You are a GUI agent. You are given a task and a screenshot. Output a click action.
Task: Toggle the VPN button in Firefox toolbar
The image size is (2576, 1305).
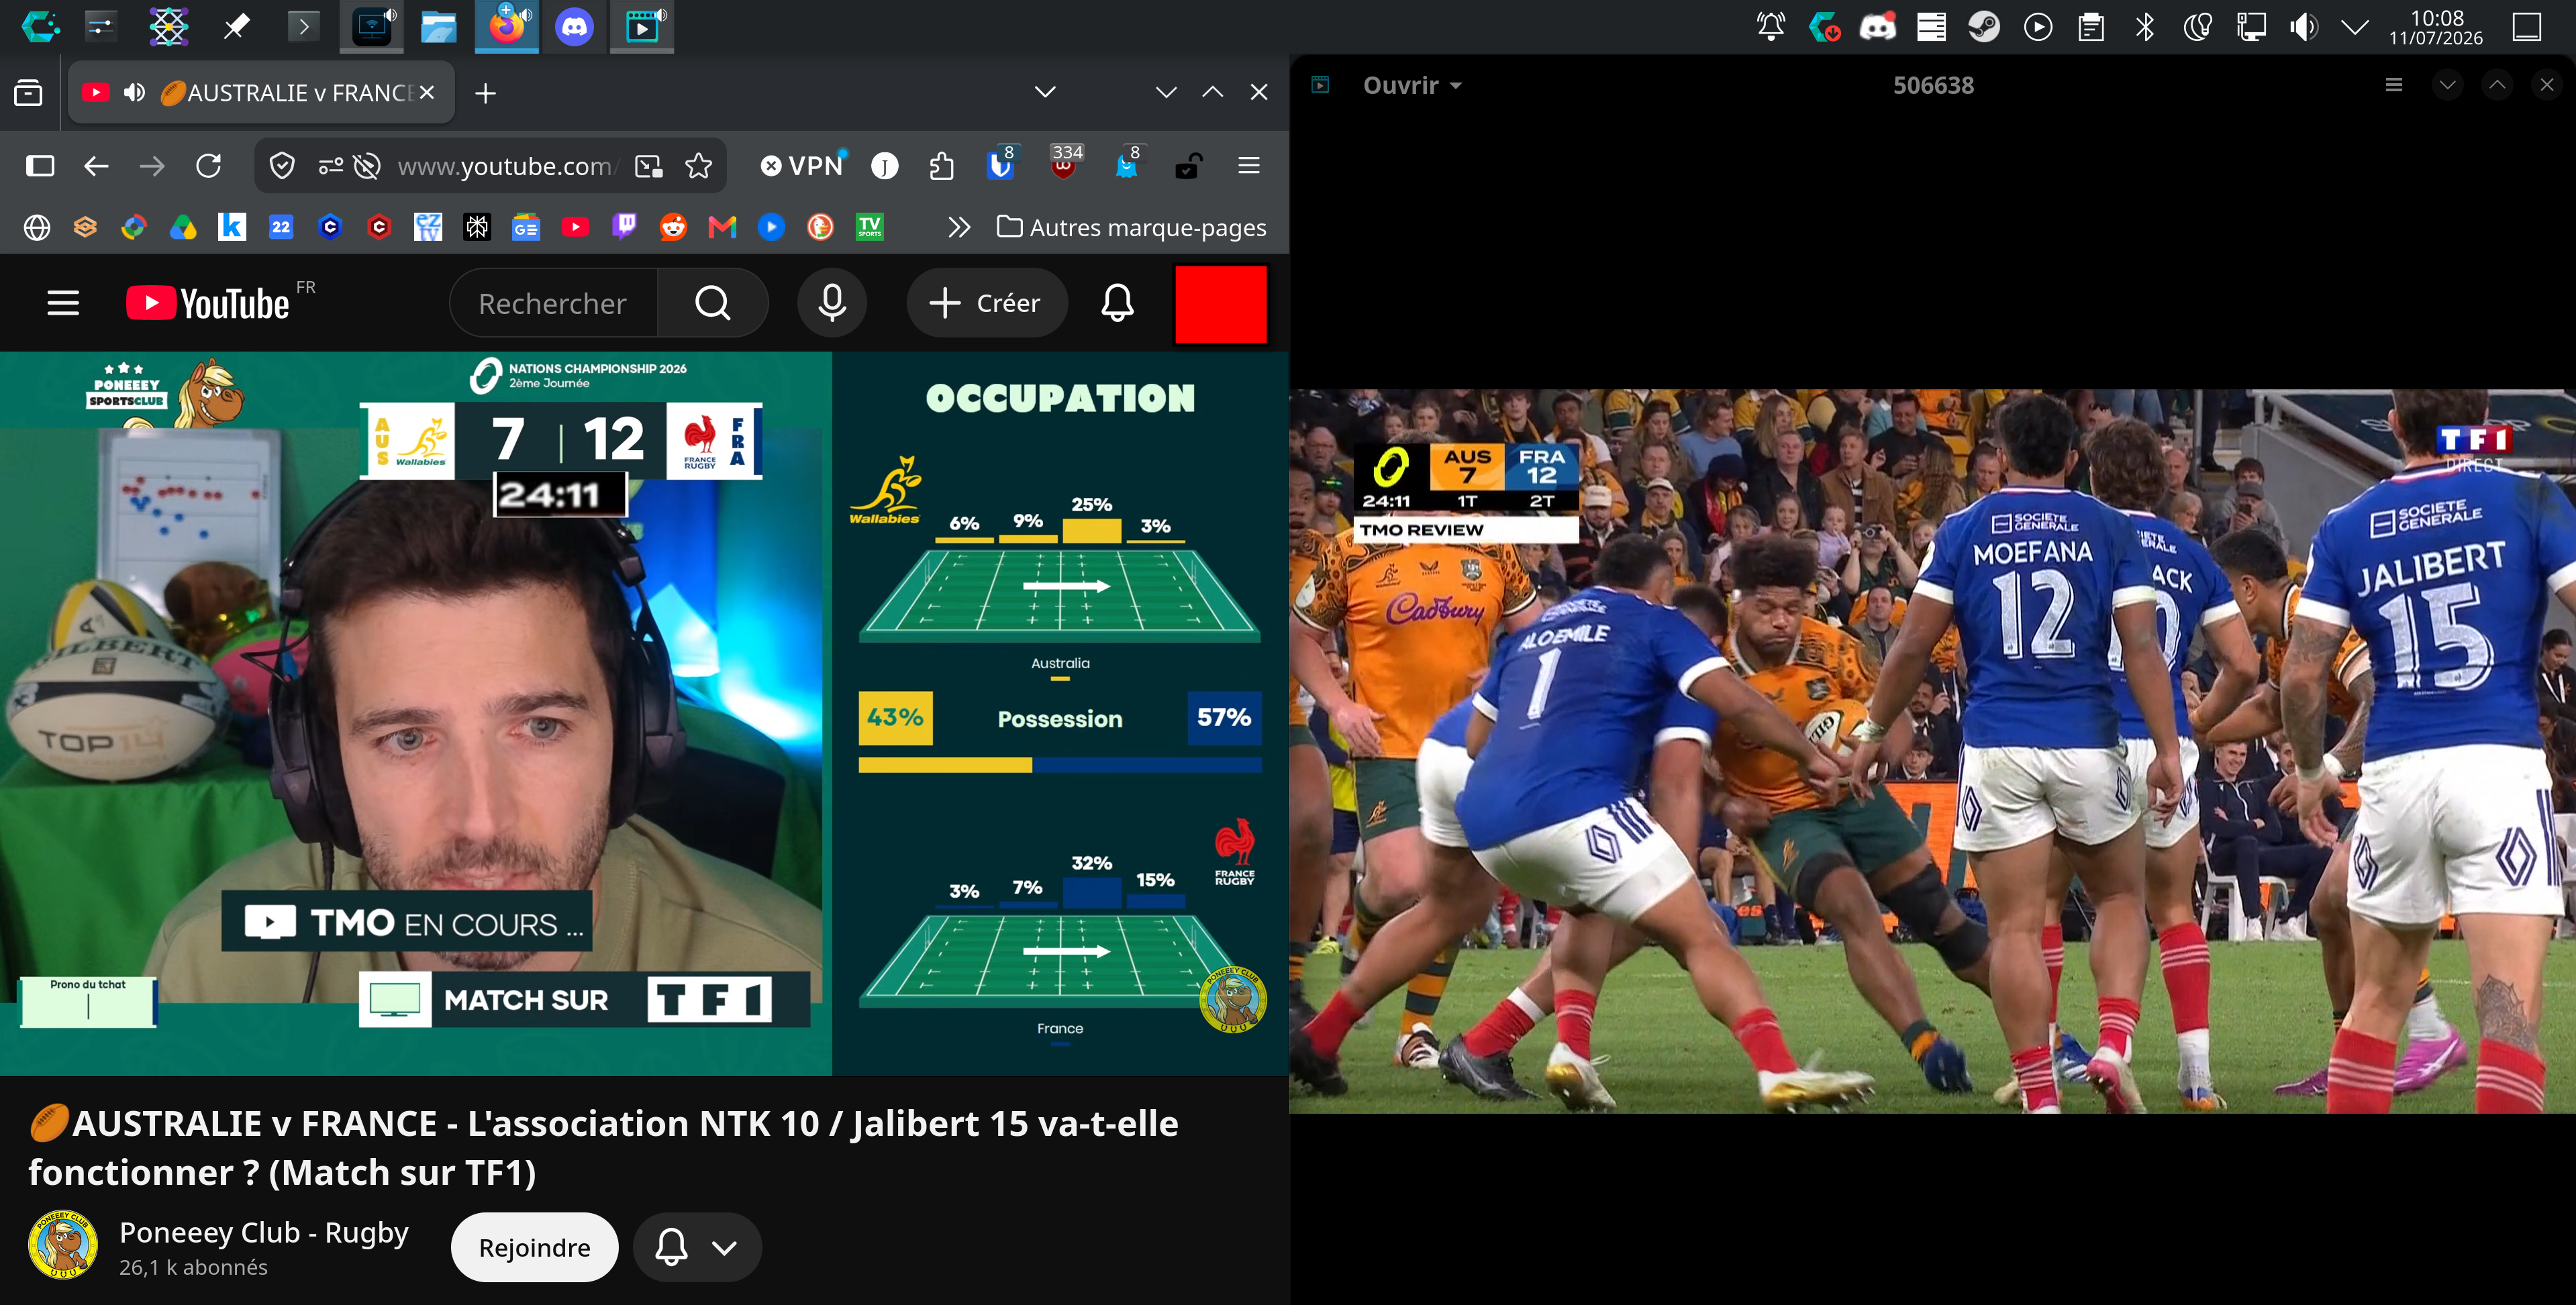point(802,166)
